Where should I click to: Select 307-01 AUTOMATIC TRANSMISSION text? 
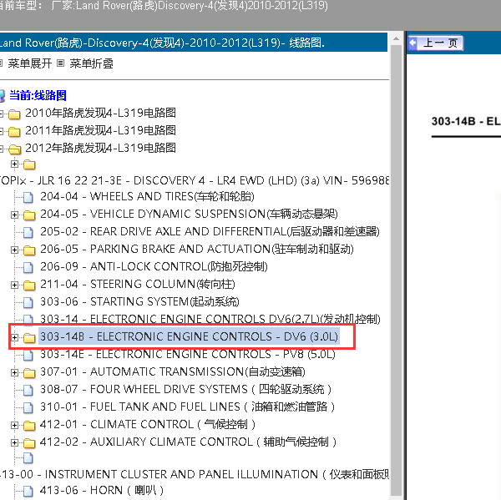tap(173, 371)
